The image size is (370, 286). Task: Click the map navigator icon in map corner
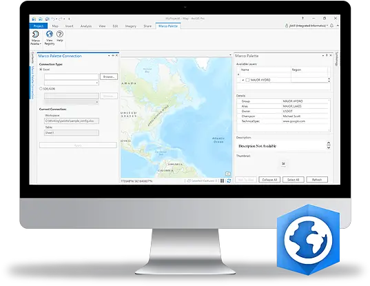(x=227, y=174)
